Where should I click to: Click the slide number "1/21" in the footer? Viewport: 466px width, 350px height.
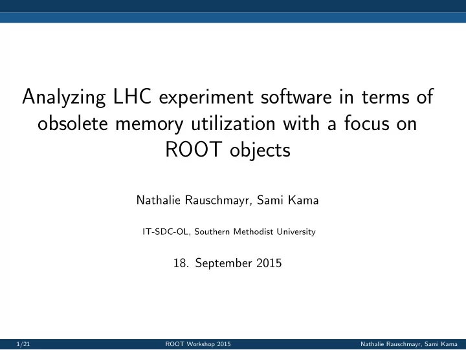pos(23,344)
